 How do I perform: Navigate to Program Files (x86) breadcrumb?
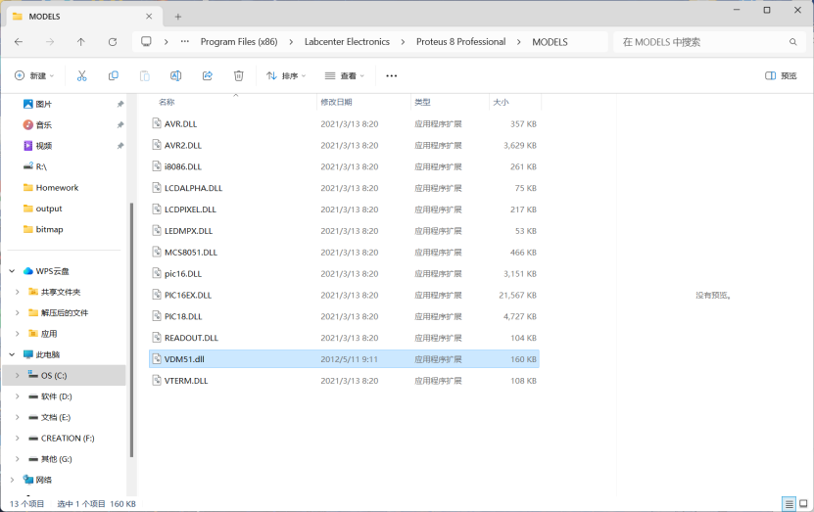(239, 42)
